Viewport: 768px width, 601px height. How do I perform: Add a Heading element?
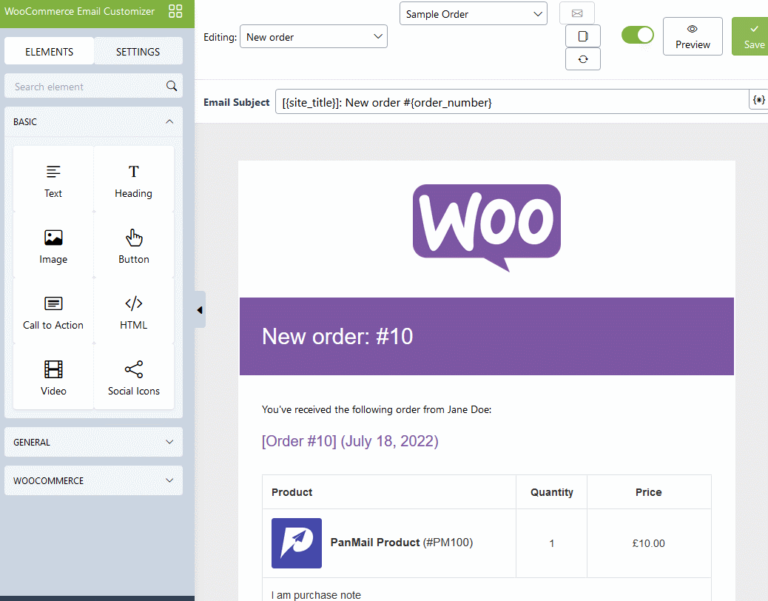click(134, 179)
